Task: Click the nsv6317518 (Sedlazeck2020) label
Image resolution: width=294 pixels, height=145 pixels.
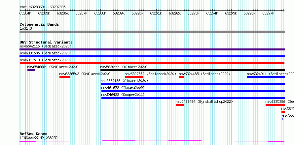Action: click(x=46, y=60)
